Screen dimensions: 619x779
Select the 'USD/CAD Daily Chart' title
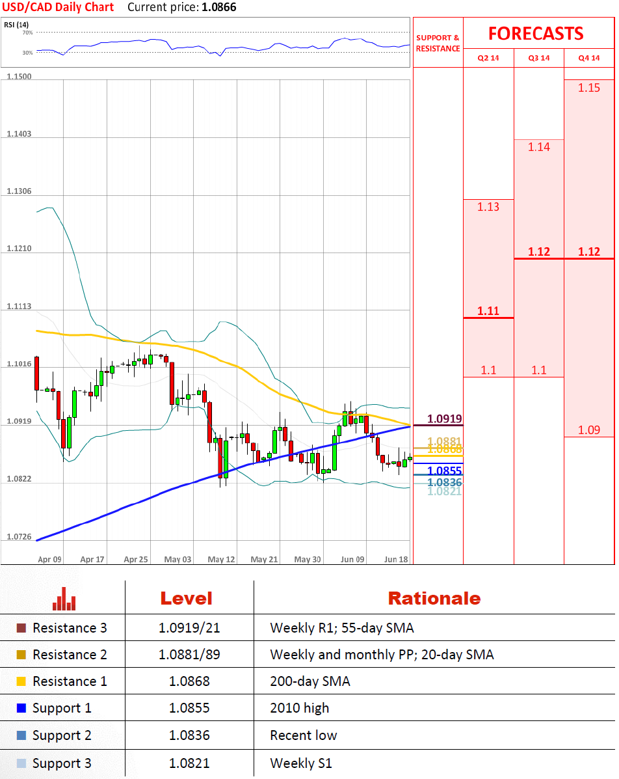click(58, 7)
